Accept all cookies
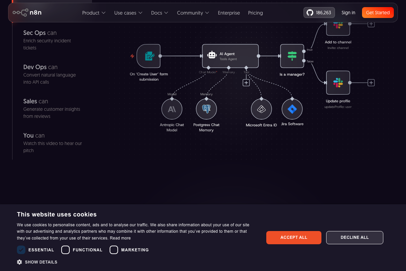This screenshot has width=406, height=271. click(294, 237)
